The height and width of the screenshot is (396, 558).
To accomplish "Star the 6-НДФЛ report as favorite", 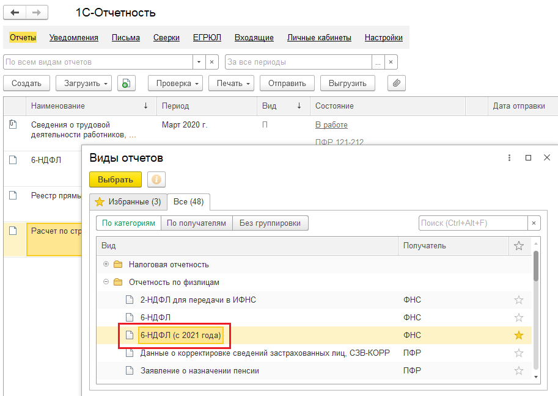I will 518,317.
